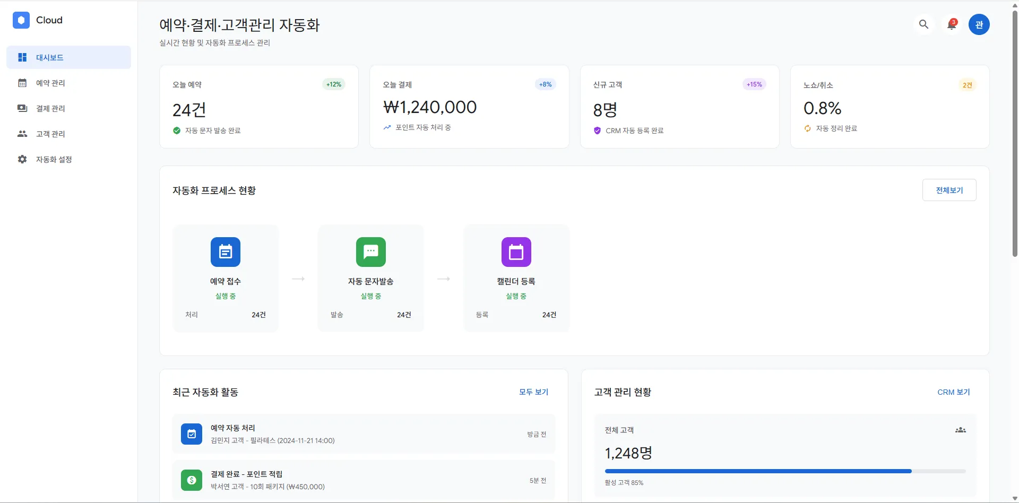
Task: Click the blue 예약 접수 process icon
Action: [x=226, y=252]
